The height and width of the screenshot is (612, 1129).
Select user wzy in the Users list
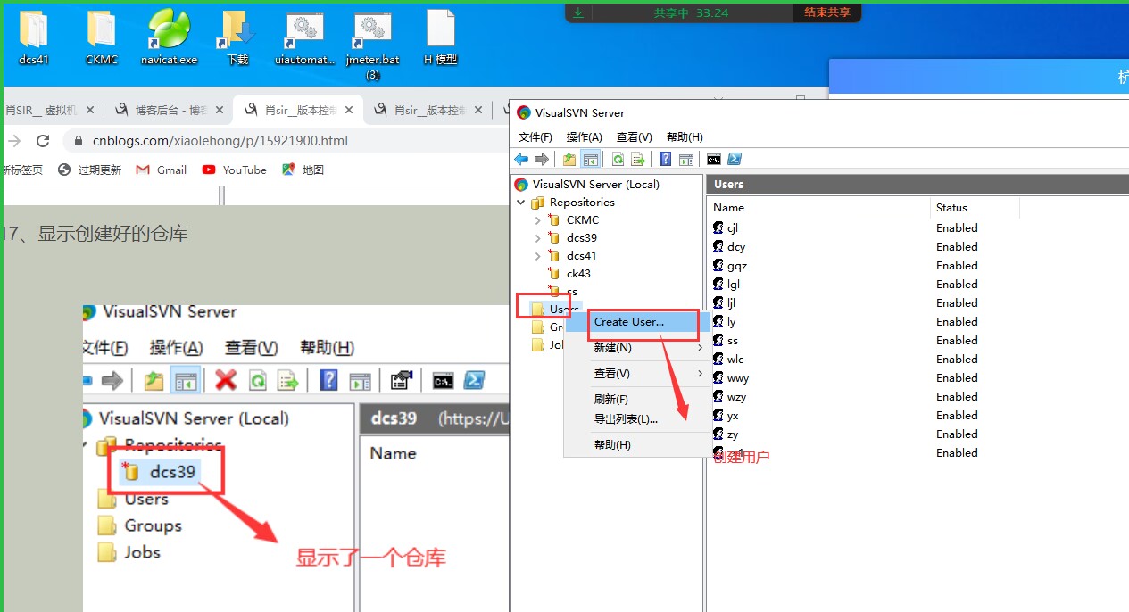[x=729, y=397]
